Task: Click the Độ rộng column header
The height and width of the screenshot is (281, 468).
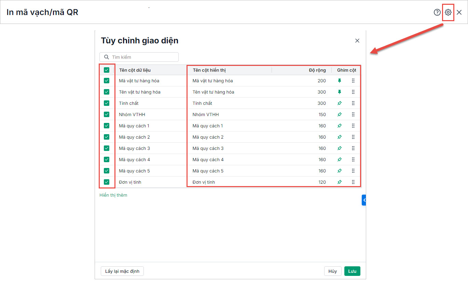Action: click(318, 70)
